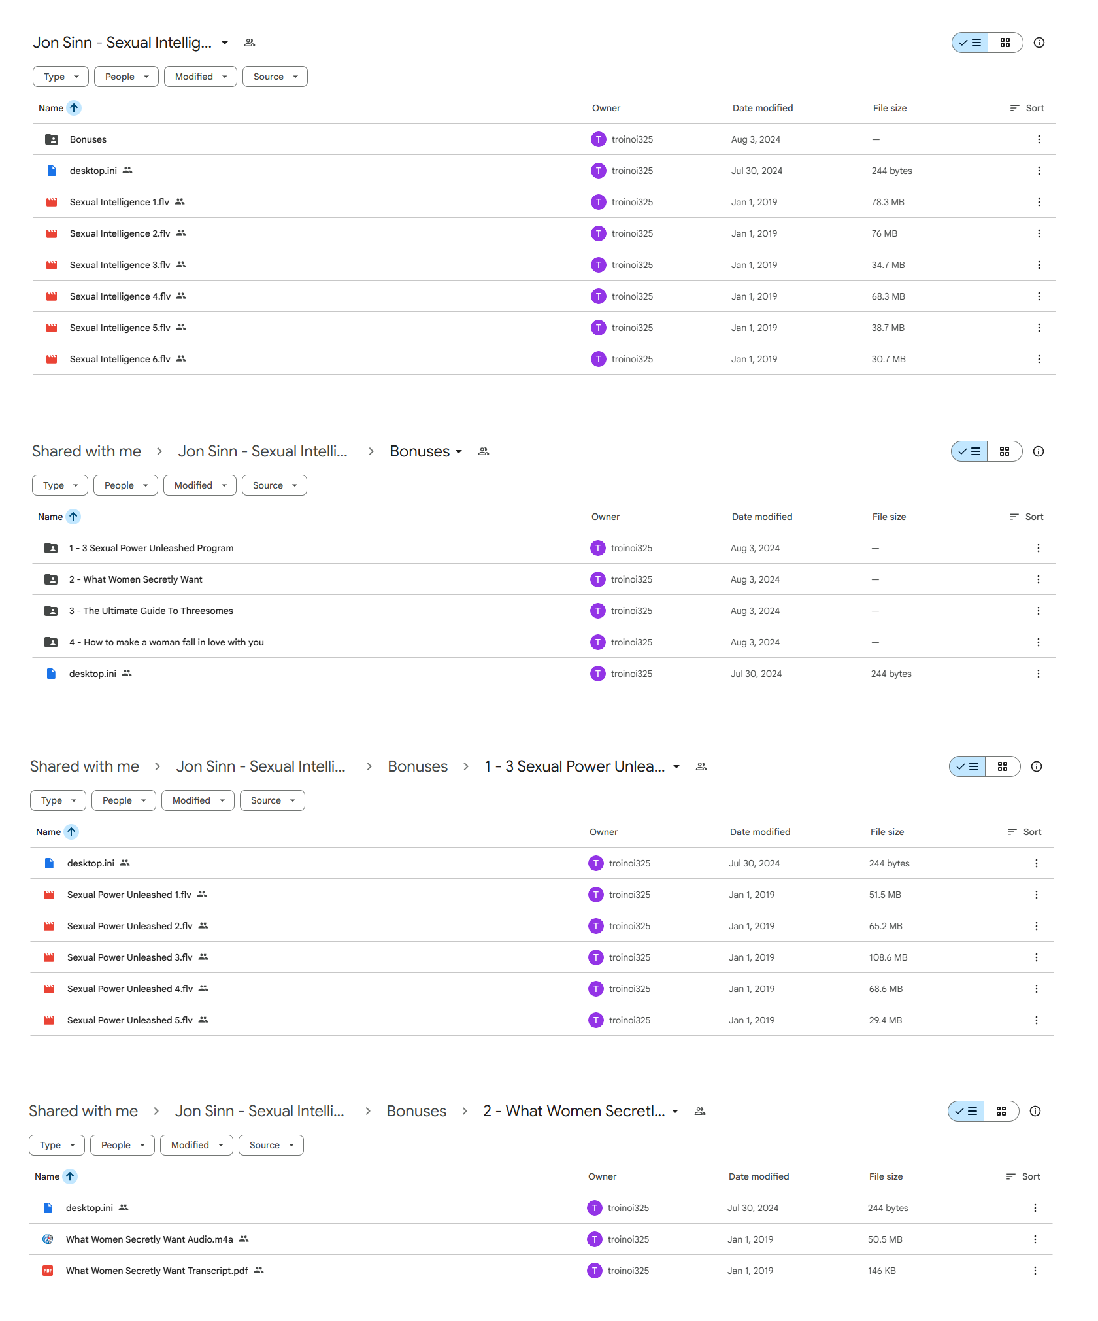
Task: Click video icon of Sexual Power Unleashed 3.flv
Action: [49, 957]
